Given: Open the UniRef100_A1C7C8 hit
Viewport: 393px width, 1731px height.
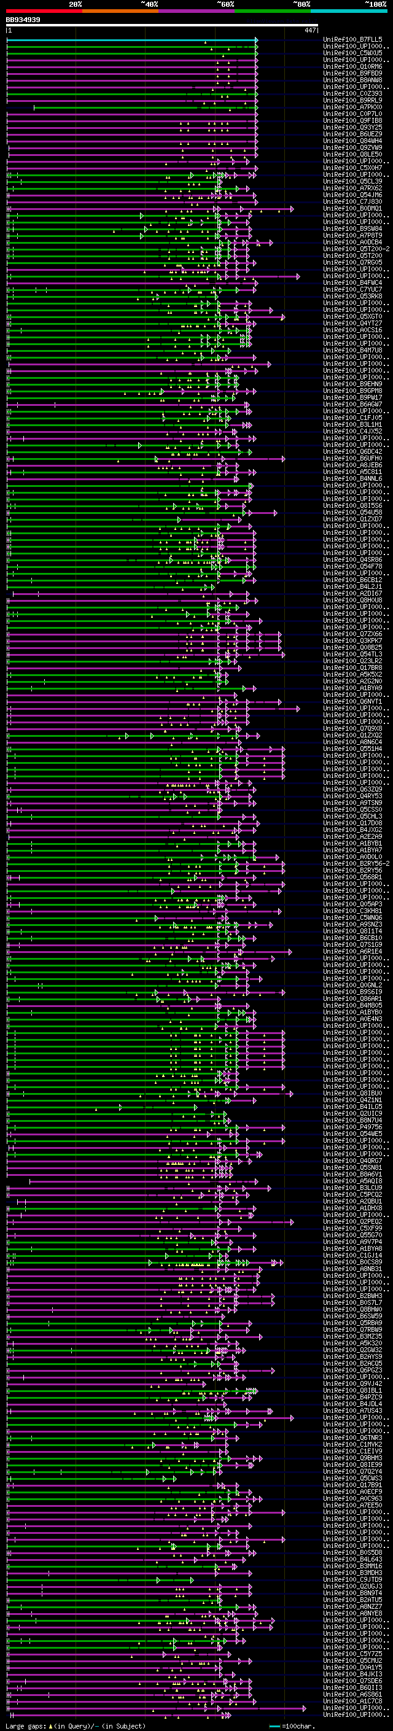Looking at the screenshot, I should tap(352, 1701).
